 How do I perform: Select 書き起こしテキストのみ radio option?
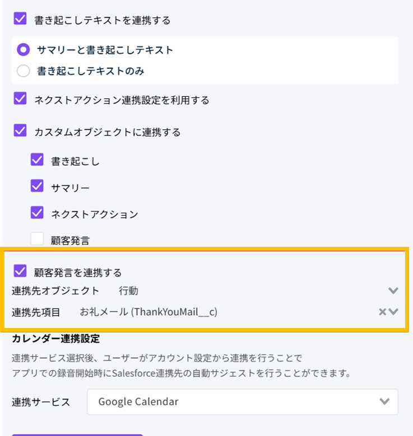coord(24,71)
